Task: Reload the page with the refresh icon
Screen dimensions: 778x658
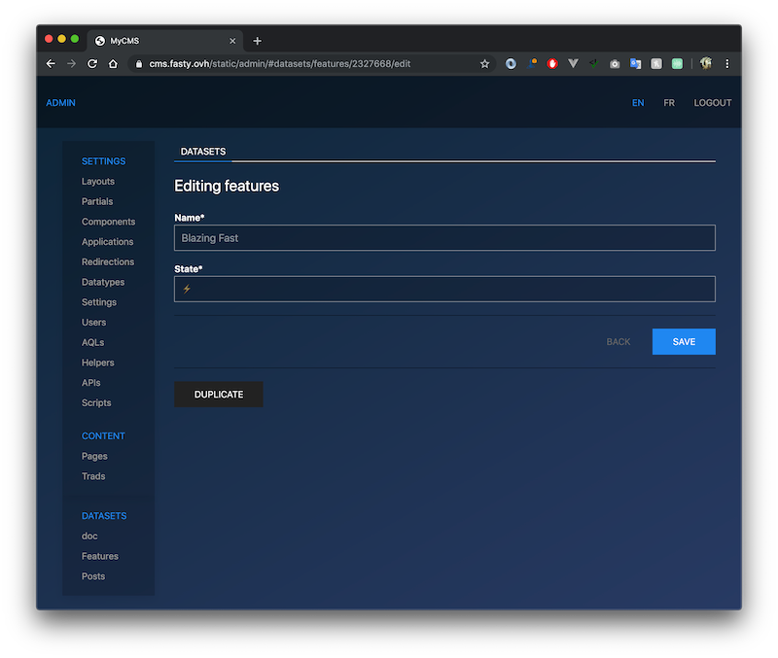Action: 92,64
